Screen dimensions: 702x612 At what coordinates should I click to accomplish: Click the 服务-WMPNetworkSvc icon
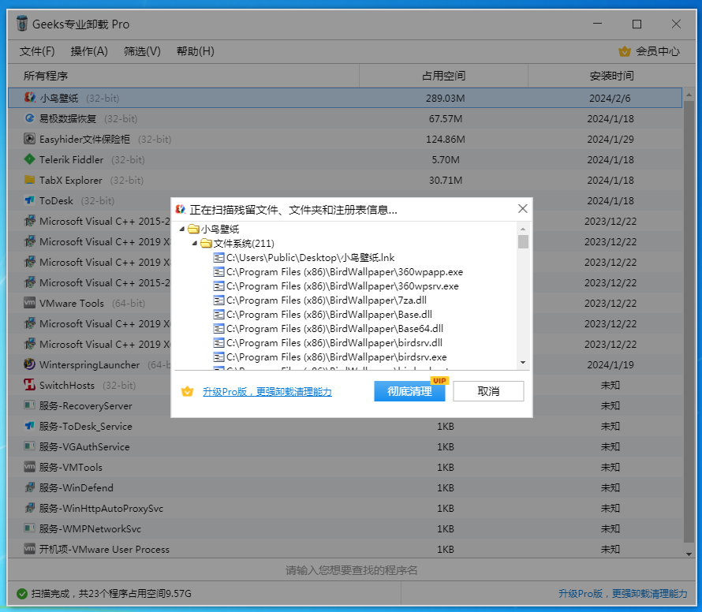click(29, 528)
